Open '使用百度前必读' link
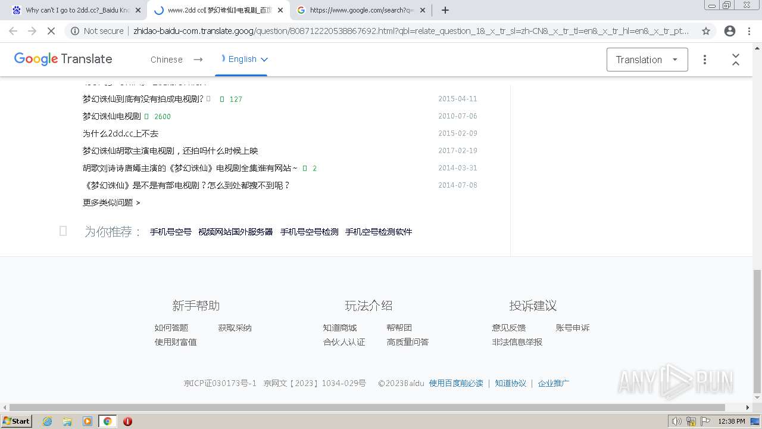Screen dimensions: 762x429 coord(456,383)
